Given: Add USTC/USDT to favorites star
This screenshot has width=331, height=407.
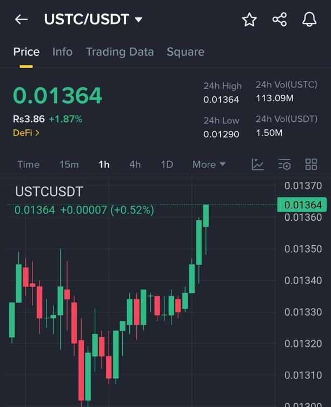Looking at the screenshot, I should 249,19.
